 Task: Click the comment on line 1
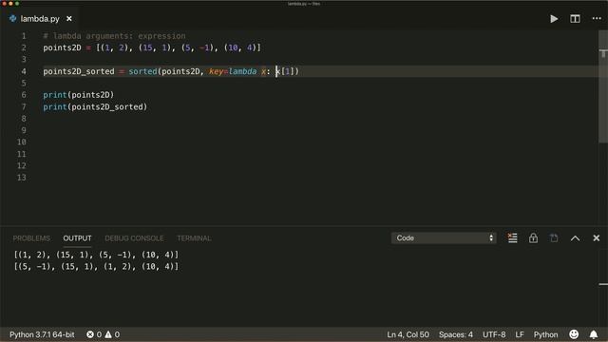click(x=114, y=36)
